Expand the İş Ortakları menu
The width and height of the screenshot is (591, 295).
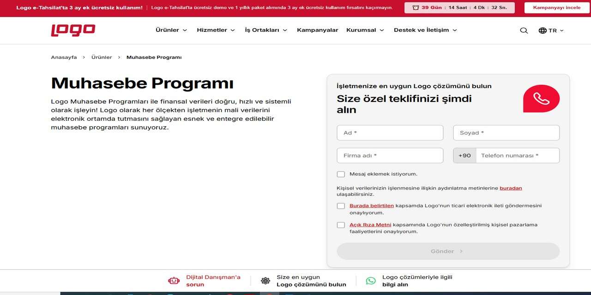[266, 30]
